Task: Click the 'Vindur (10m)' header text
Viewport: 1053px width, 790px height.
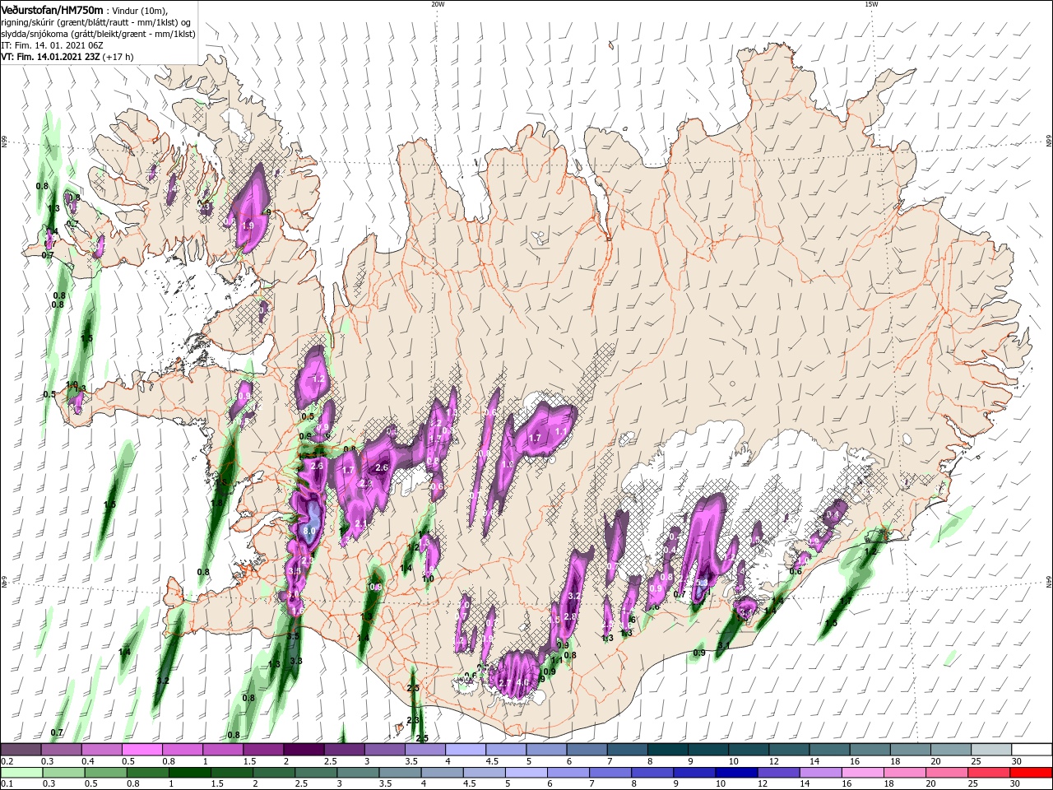Action: [141, 10]
